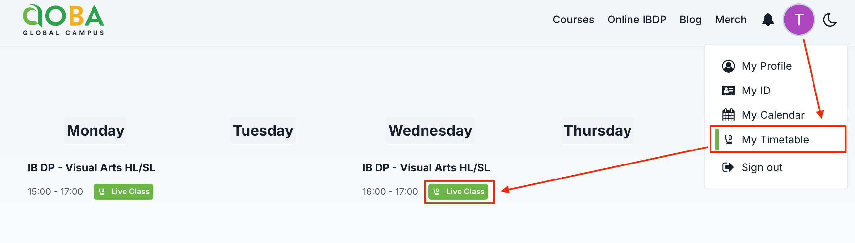This screenshot has height=243, width=855.
Task: Join Monday's Live Class
Action: tap(124, 192)
